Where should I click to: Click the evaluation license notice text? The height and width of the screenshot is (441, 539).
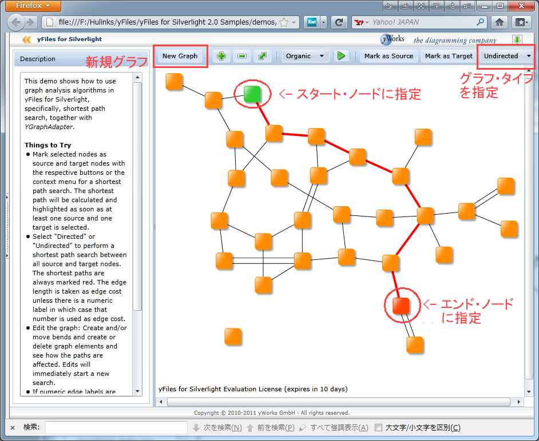pos(253,389)
